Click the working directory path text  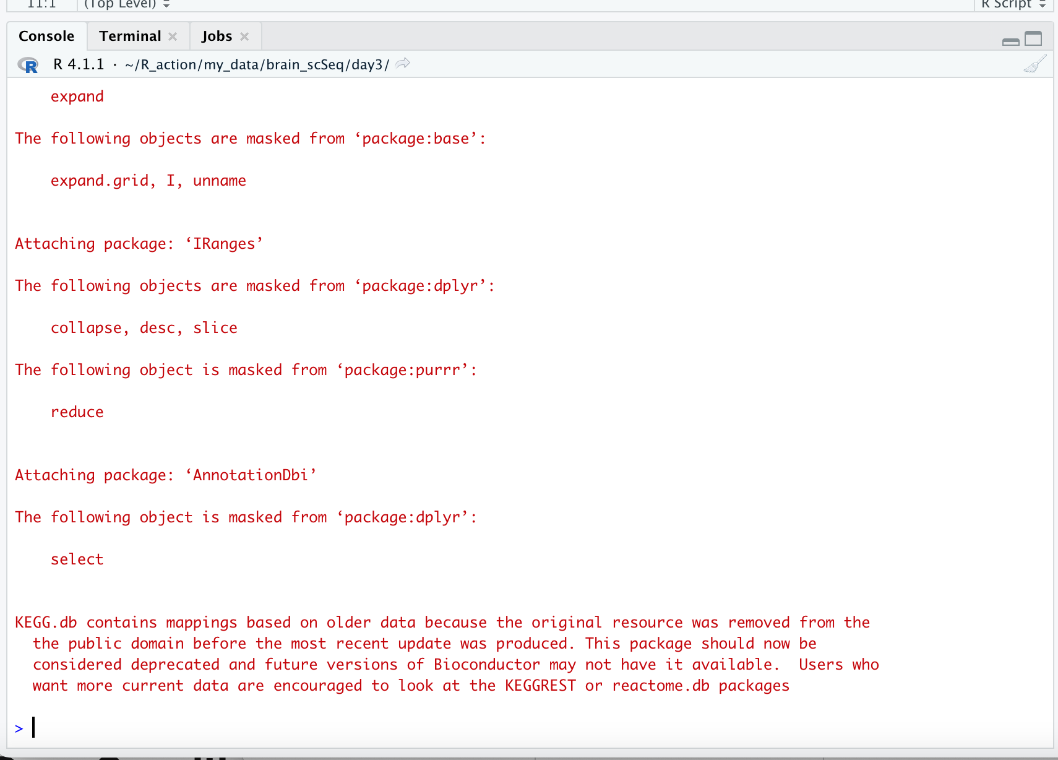click(x=257, y=64)
